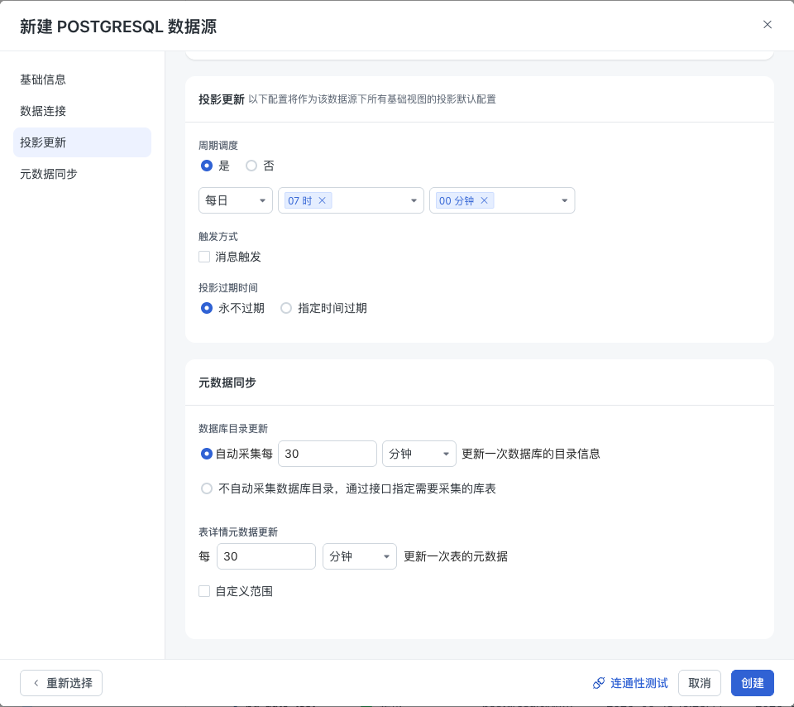Image resolution: width=794 pixels, height=707 pixels.
Task: Select 自动采集每 radio option
Action: [207, 454]
